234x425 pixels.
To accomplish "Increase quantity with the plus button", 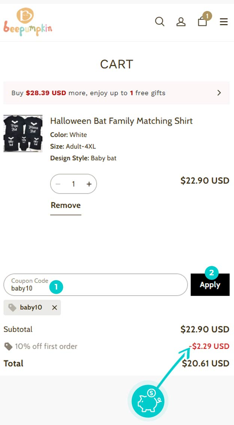I will pyautogui.click(x=89, y=184).
